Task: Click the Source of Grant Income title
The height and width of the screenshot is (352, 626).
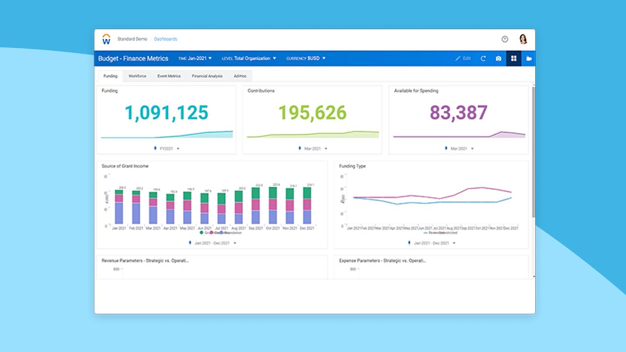Action: 125,166
